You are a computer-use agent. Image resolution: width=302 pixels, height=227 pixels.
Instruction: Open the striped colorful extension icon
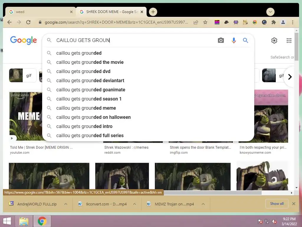click(217, 22)
